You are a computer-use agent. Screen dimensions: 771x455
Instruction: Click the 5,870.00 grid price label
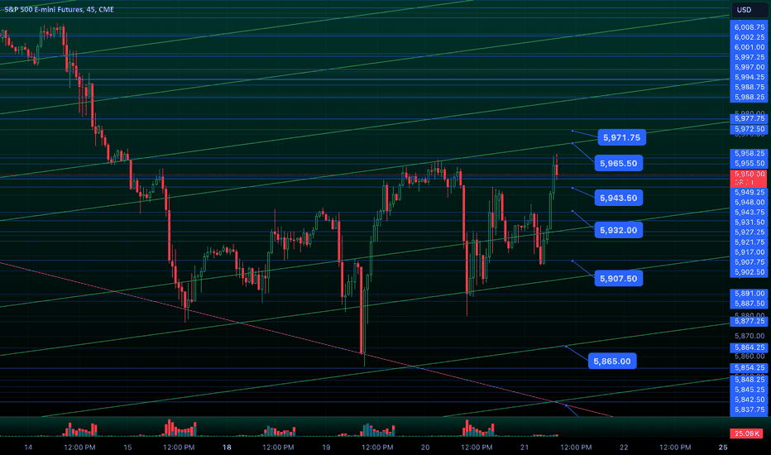(x=749, y=336)
